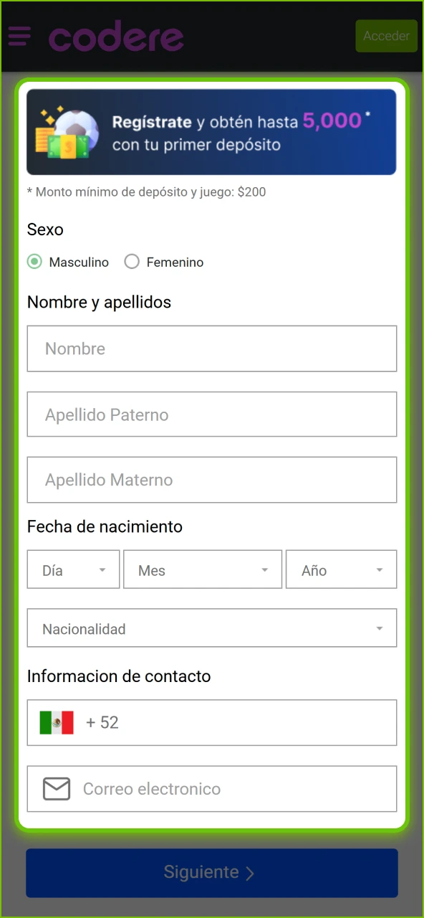Image resolution: width=424 pixels, height=918 pixels.
Task: Click the chevron arrow on the Siguiente button
Action: coord(250,873)
